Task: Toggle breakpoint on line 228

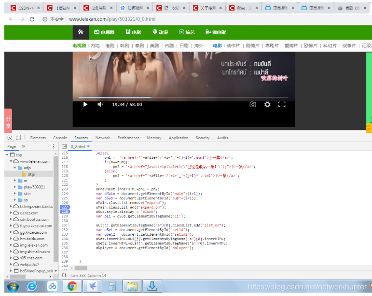Action: [65, 211]
